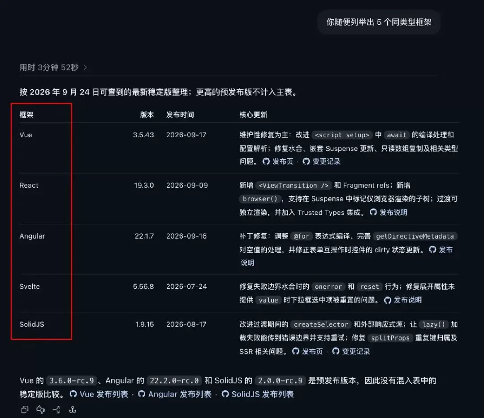
Task: Click the value code chip
Action: point(268,300)
